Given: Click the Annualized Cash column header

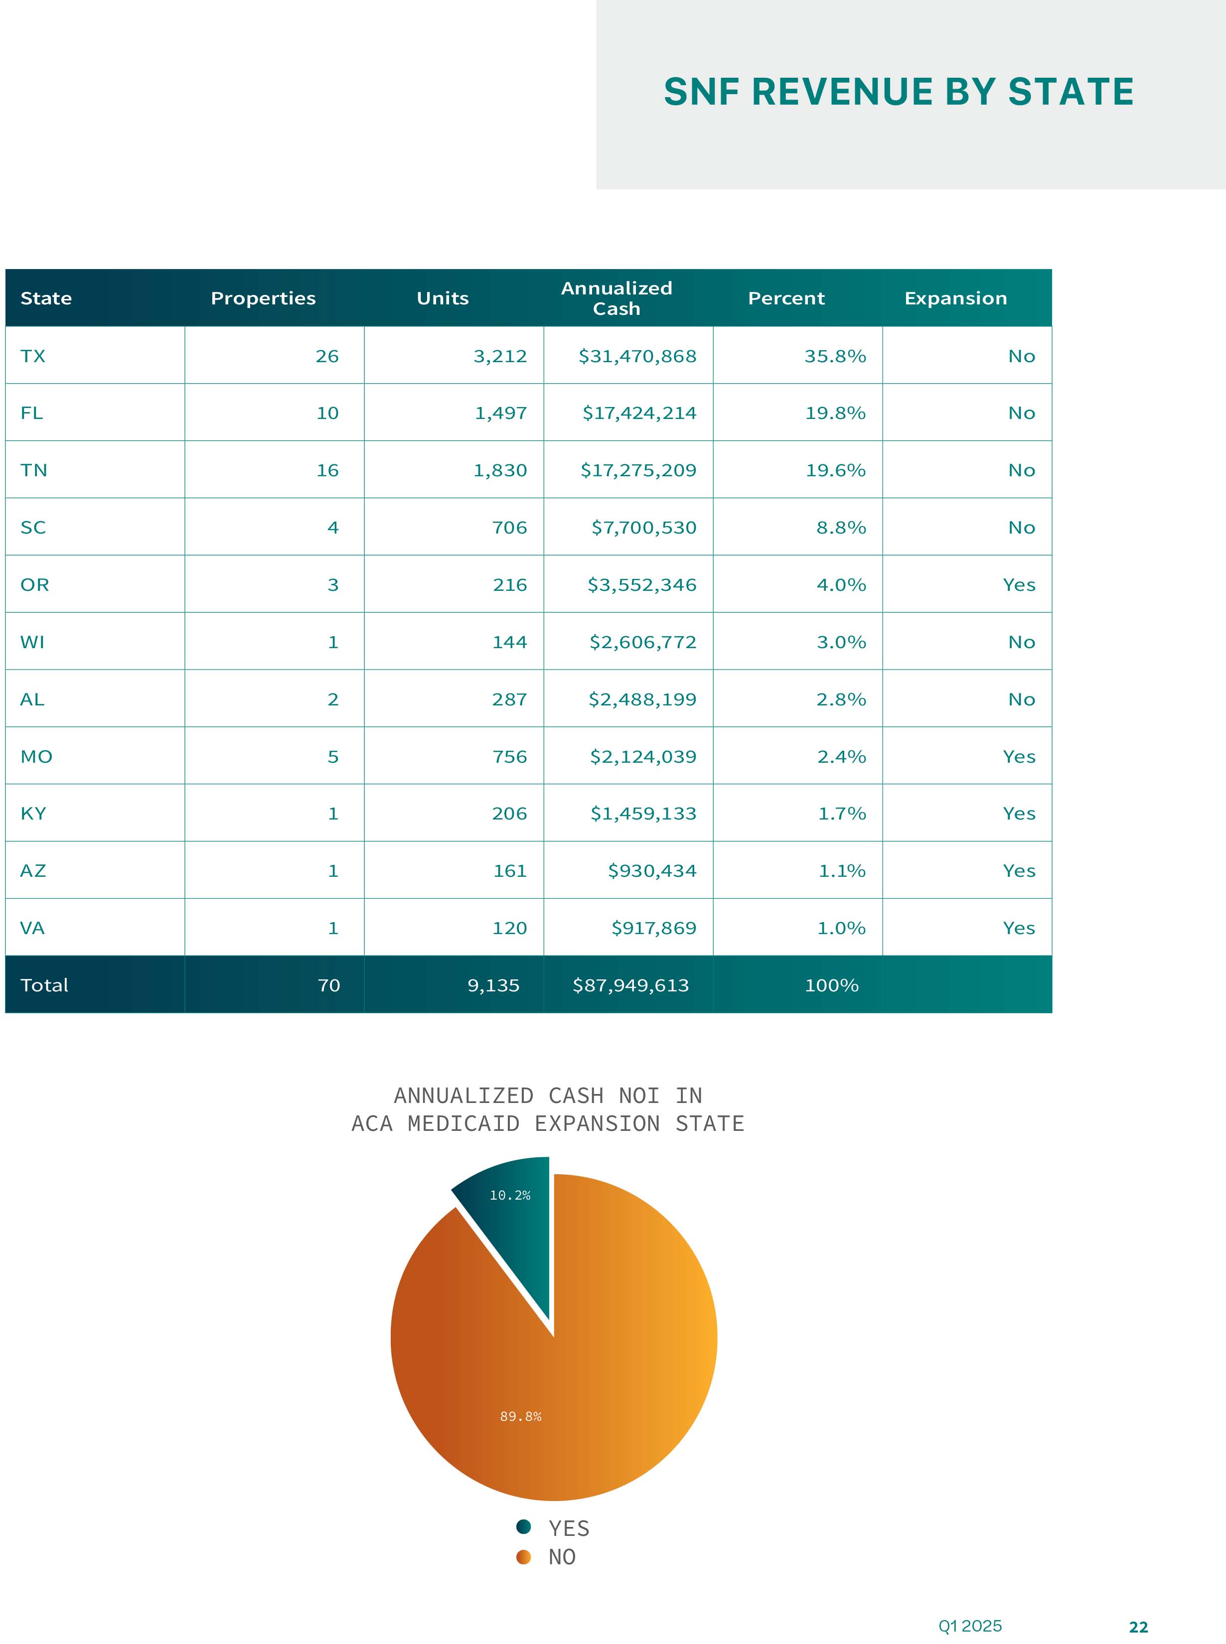Looking at the screenshot, I should 616,298.
